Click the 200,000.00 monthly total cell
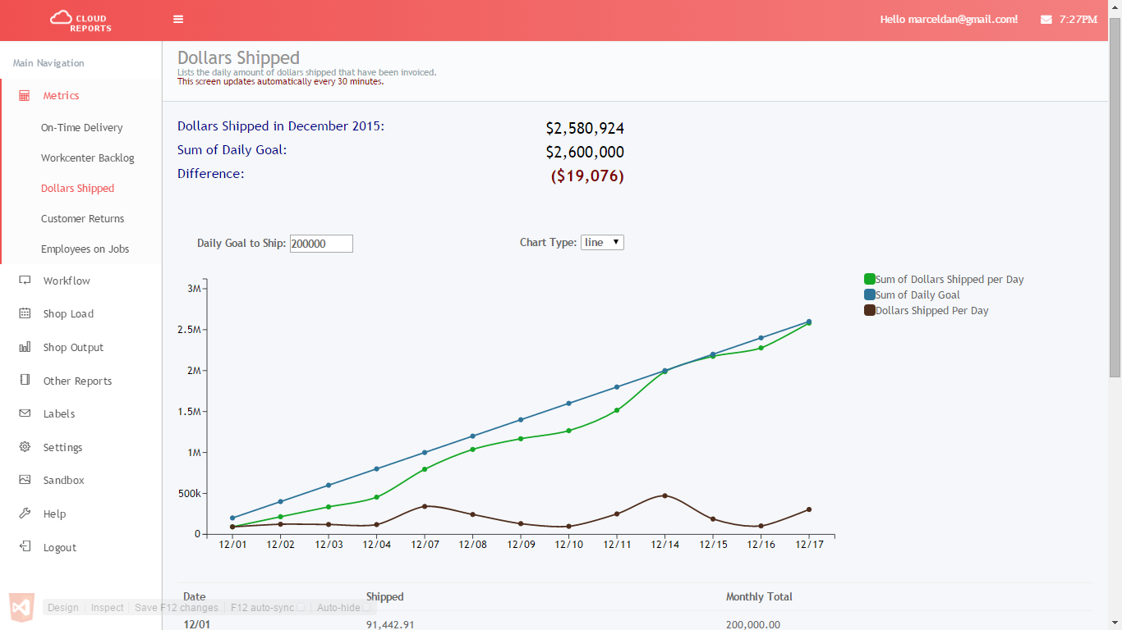 click(753, 624)
